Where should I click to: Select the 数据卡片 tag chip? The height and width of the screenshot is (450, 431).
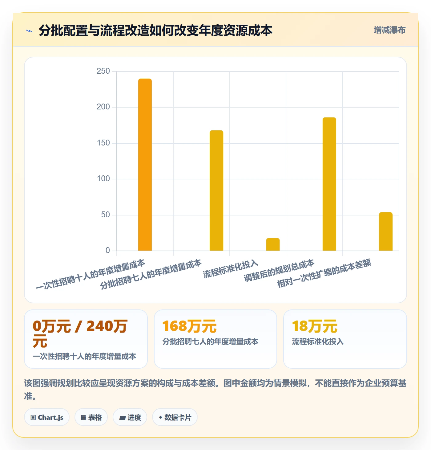(x=175, y=417)
